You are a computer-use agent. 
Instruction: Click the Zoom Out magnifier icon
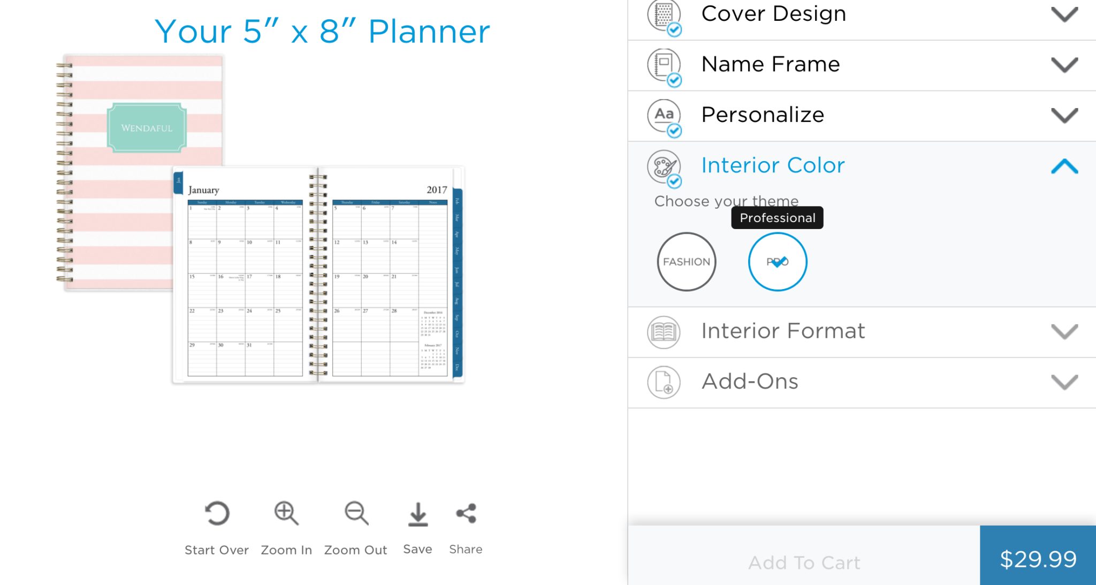coord(356,513)
